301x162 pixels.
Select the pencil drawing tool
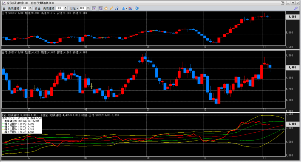pyautogui.click(x=111, y=8)
